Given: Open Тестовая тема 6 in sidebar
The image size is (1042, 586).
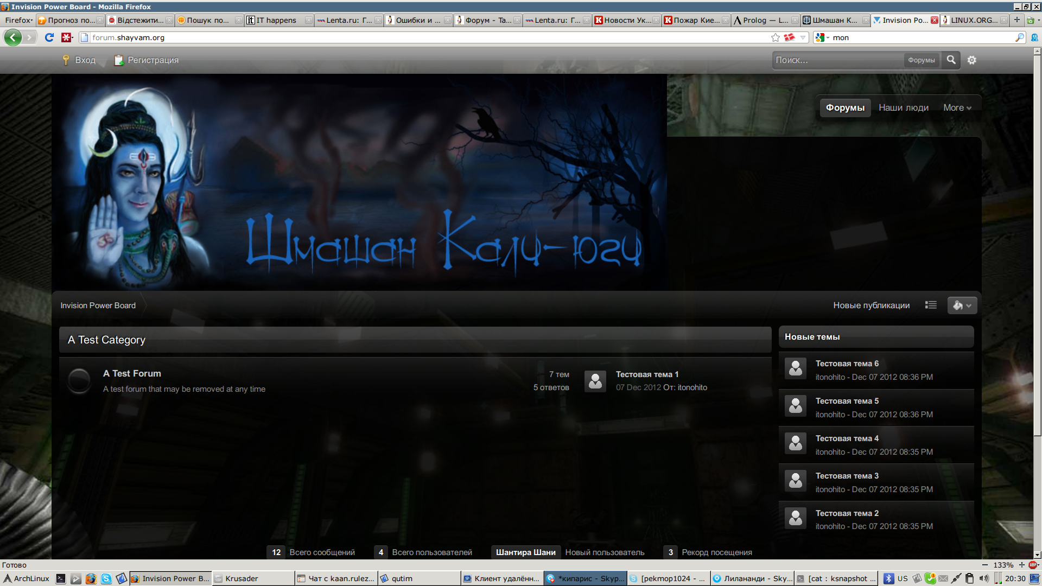Looking at the screenshot, I should [847, 364].
